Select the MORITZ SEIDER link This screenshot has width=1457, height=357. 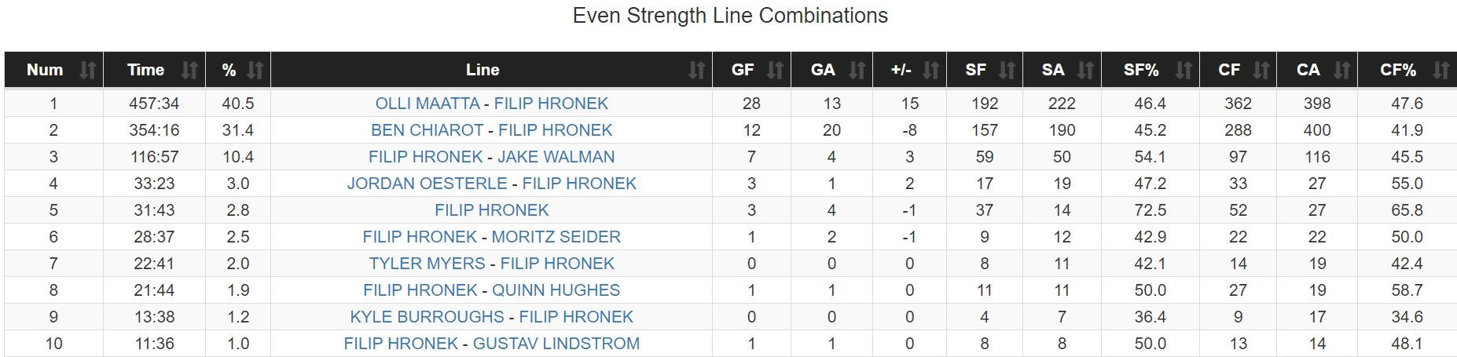tap(556, 237)
